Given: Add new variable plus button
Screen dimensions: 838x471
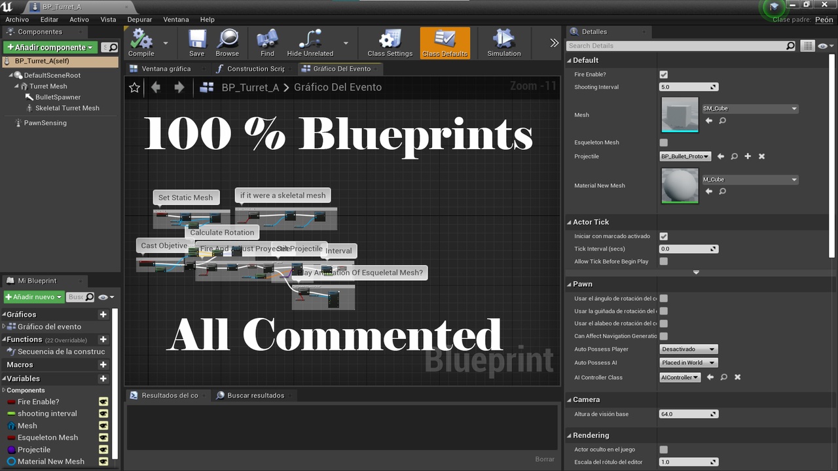Looking at the screenshot, I should pos(103,379).
